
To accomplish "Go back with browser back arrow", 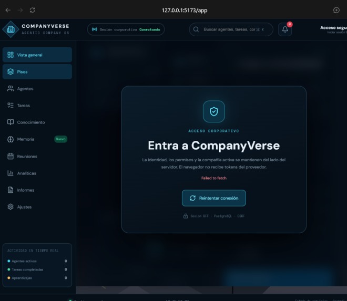I will (x=8, y=10).
